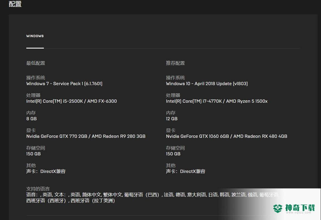321x220 pixels.
Task: Click the minimum memory value 8 GB
Action: coord(32,119)
